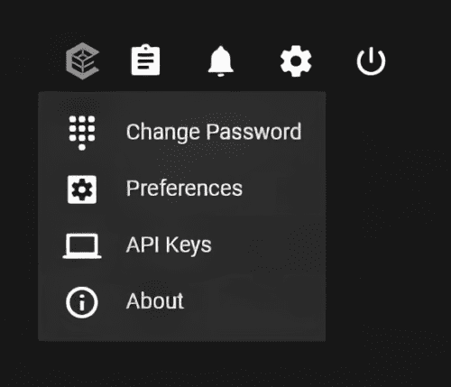Collapse the settings dropdown using the gear

tap(296, 61)
